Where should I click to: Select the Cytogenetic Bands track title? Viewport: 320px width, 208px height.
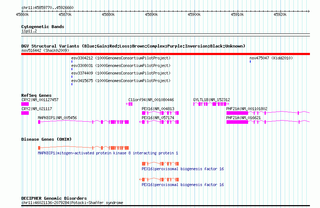click(x=43, y=27)
